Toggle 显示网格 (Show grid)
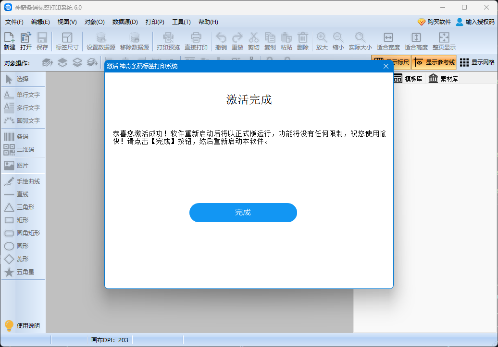 click(477, 62)
